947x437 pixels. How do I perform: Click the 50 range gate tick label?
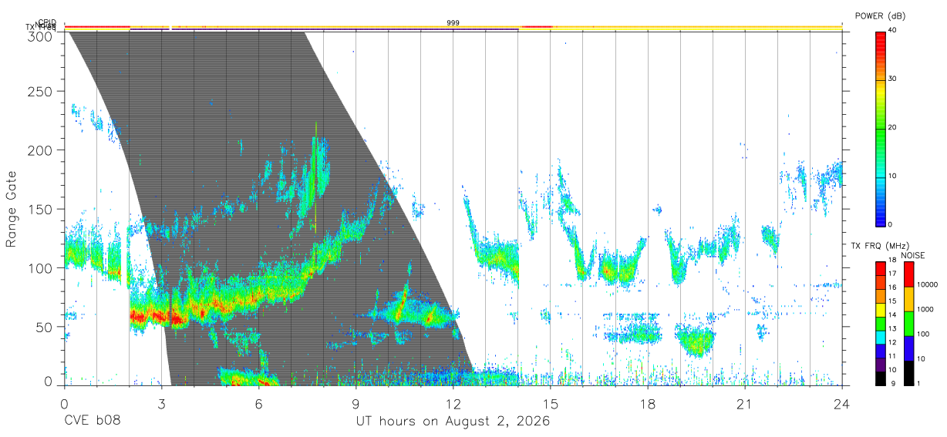point(45,326)
